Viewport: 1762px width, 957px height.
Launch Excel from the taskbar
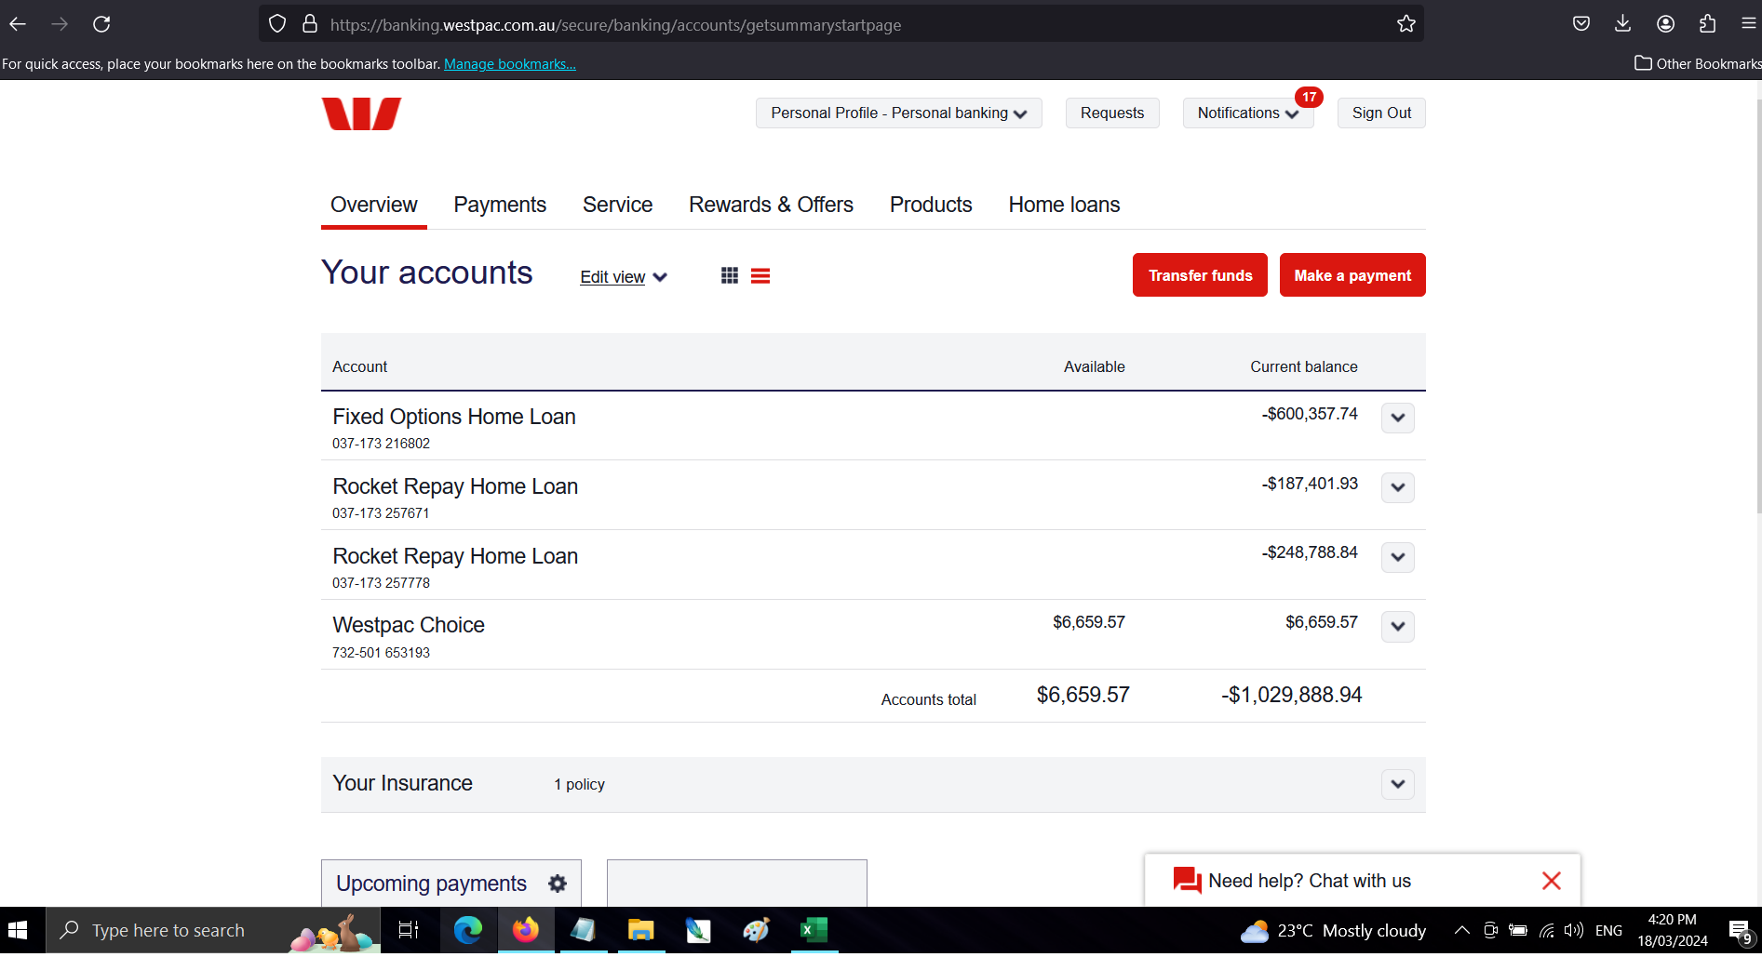814,930
